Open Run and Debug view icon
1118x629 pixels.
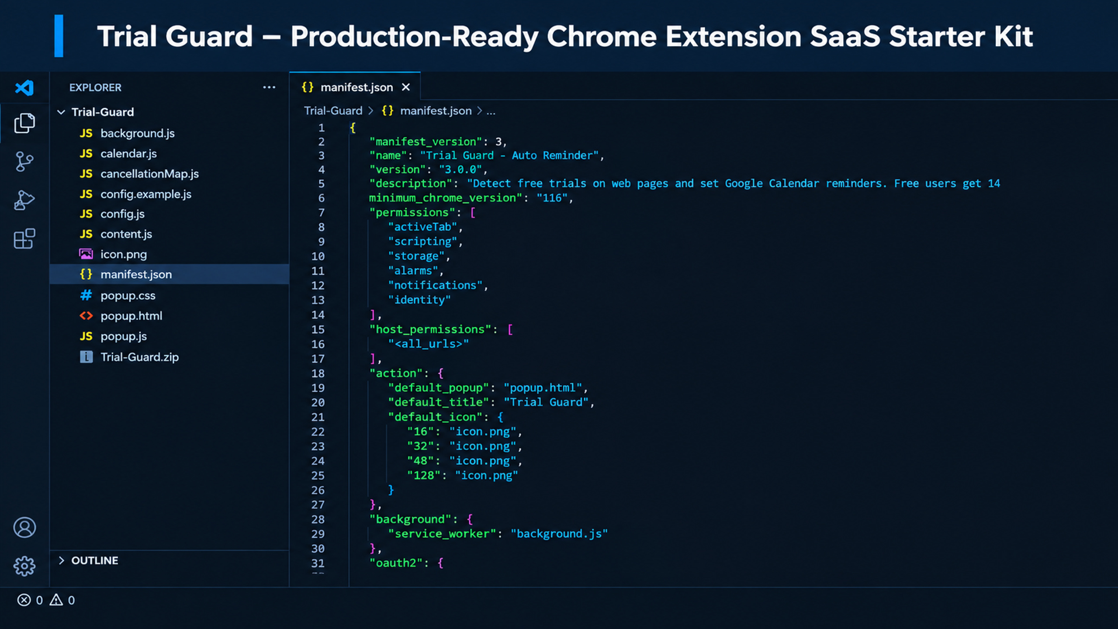coord(24,200)
